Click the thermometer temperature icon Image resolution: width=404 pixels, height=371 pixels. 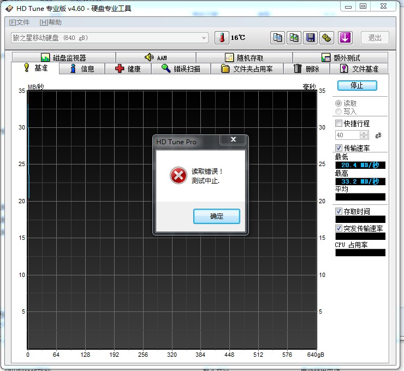pyautogui.click(x=222, y=38)
